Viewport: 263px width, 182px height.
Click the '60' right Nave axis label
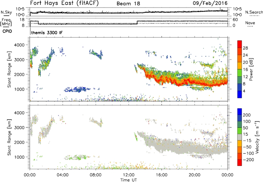(235, 20)
